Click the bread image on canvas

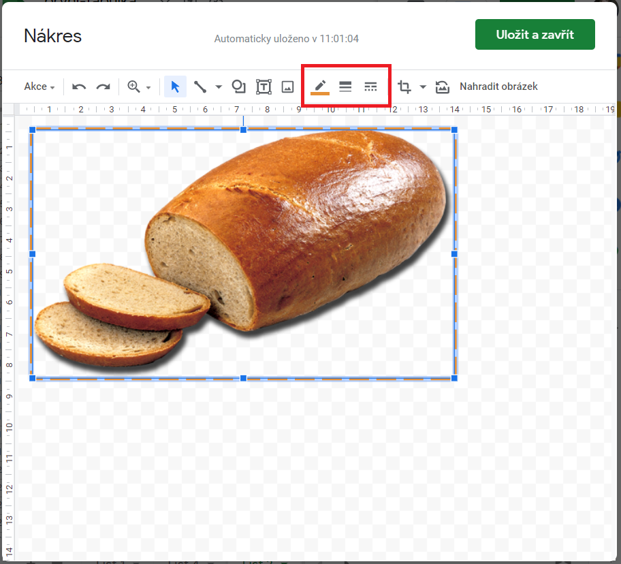(x=243, y=253)
